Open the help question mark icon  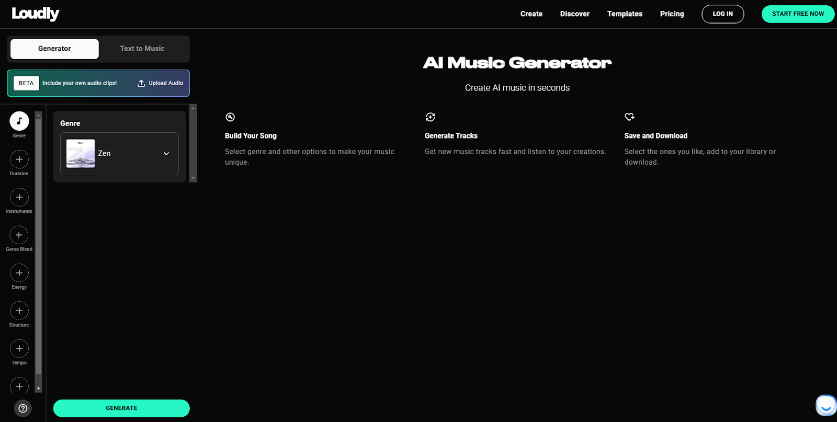coord(22,408)
